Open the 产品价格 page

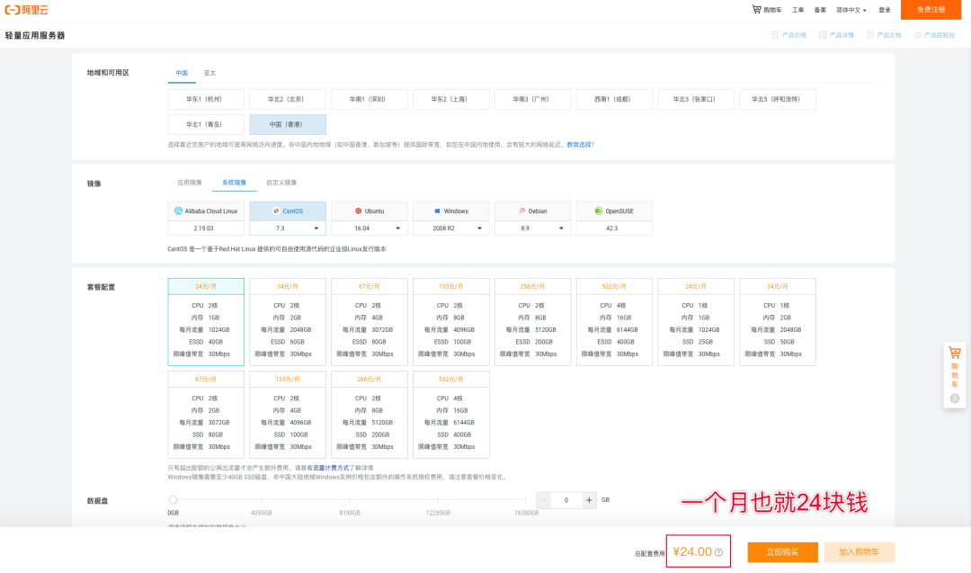tap(789, 35)
